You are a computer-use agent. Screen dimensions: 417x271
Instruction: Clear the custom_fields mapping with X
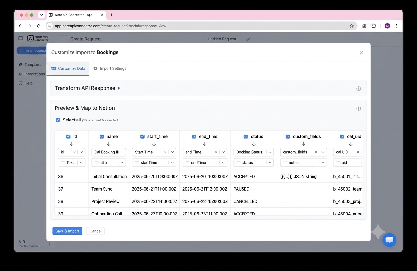pyautogui.click(x=316, y=152)
